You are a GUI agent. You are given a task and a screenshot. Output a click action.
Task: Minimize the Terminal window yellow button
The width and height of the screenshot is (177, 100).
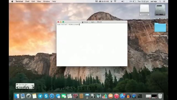coord(61,22)
